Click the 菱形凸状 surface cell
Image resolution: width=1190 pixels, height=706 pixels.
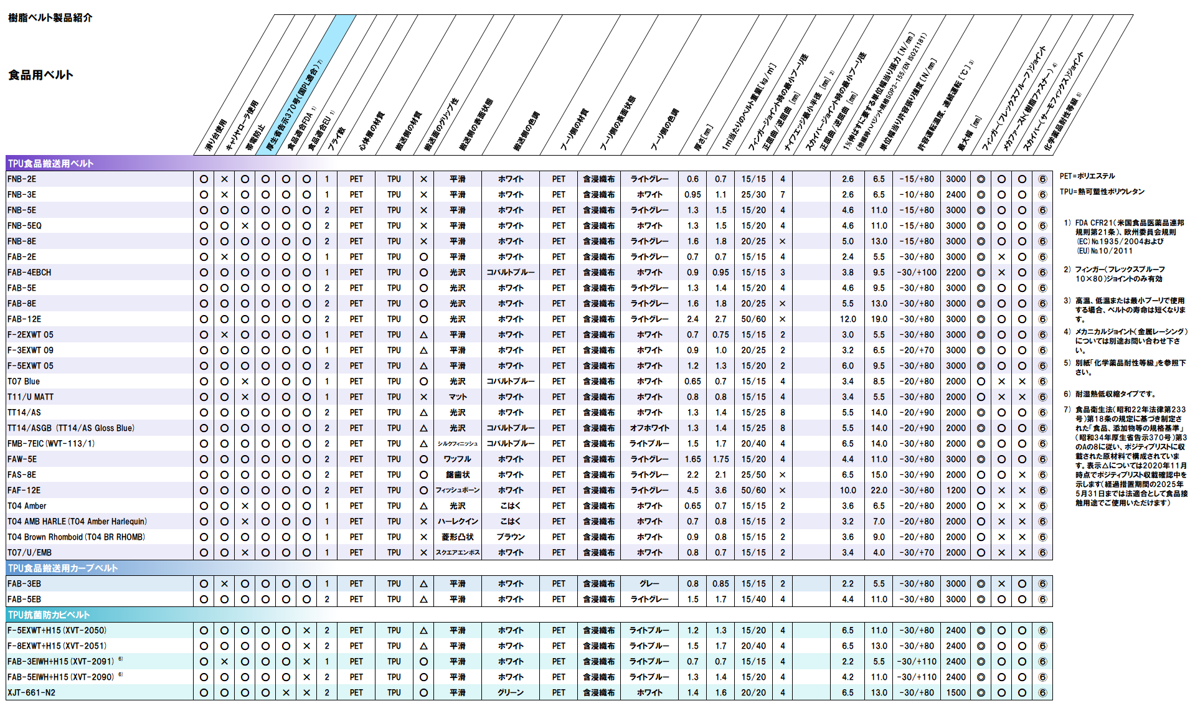click(x=458, y=537)
